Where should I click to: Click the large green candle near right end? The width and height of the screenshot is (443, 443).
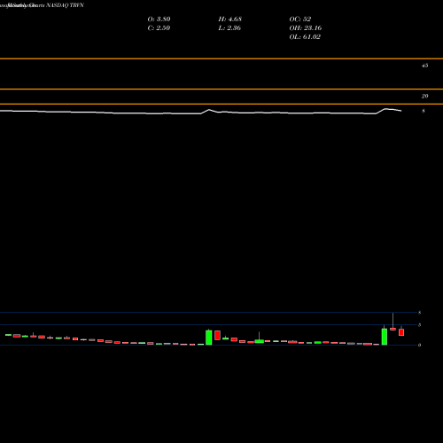click(x=385, y=337)
